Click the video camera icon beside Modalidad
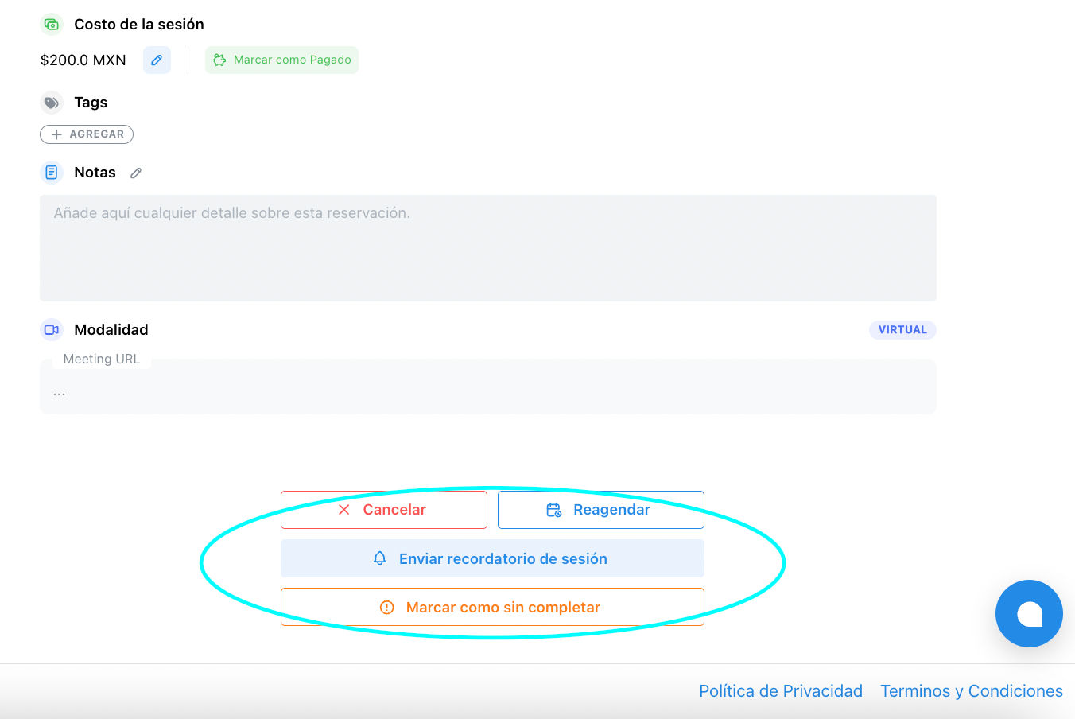1075x719 pixels. click(x=52, y=330)
